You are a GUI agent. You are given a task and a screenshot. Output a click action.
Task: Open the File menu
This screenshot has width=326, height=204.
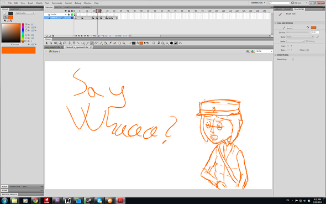(10, 3)
